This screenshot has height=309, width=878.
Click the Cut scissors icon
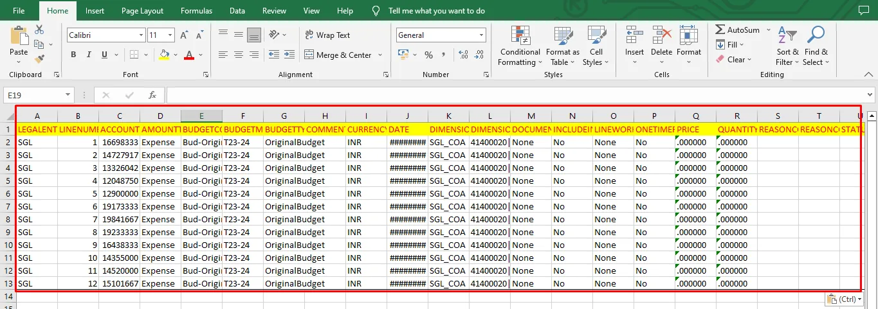click(39, 30)
